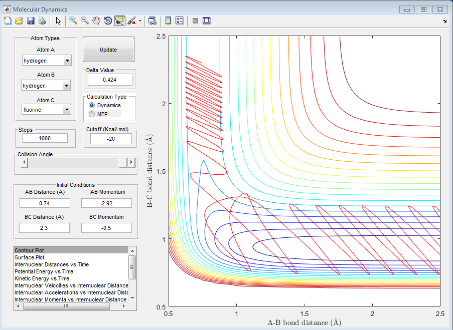Image resolution: width=453 pixels, height=330 pixels.
Task: Toggle the Data Cursor tool
Action: (119, 21)
